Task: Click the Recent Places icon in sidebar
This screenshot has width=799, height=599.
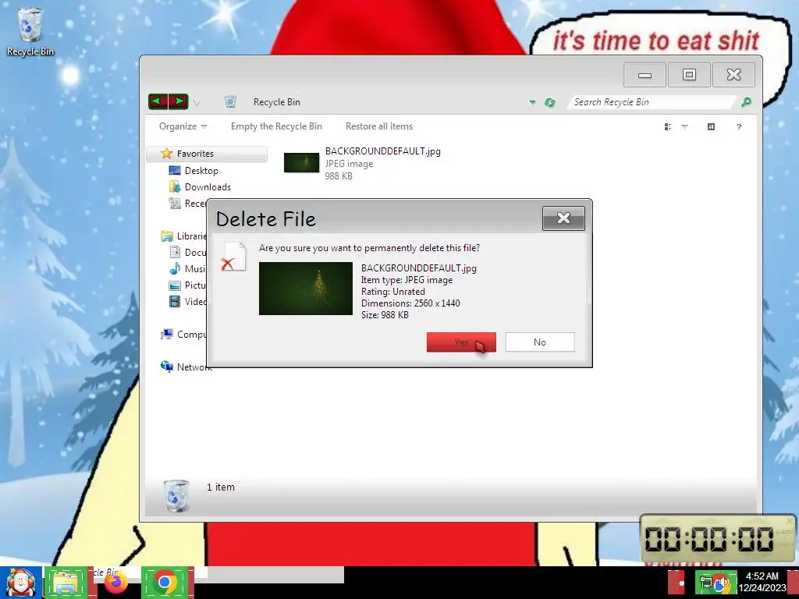Action: 174,204
